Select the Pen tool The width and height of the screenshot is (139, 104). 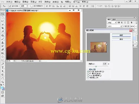click(x=2, y=64)
